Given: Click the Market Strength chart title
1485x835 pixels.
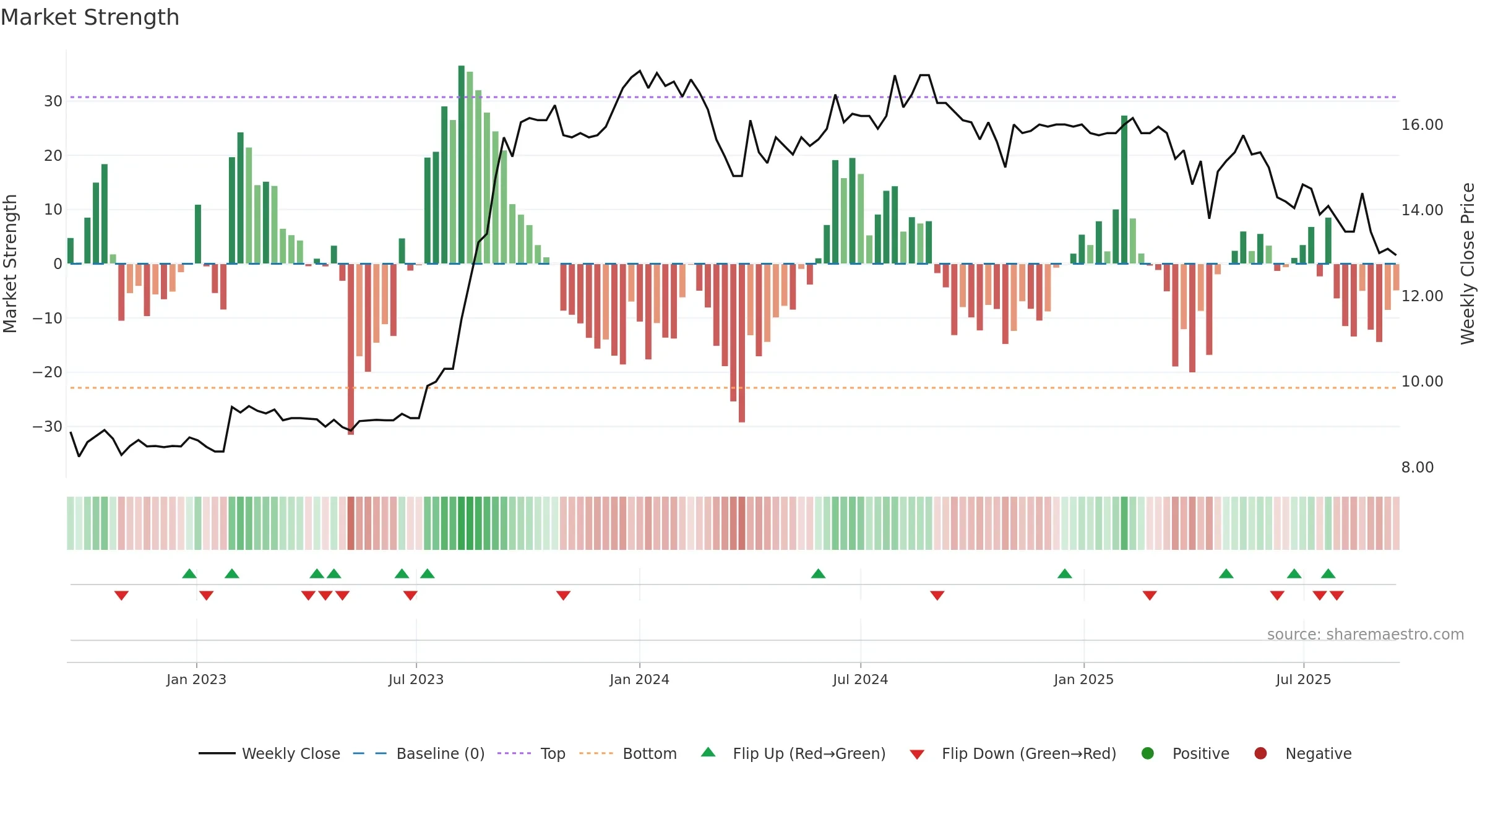Looking at the screenshot, I should click(90, 17).
